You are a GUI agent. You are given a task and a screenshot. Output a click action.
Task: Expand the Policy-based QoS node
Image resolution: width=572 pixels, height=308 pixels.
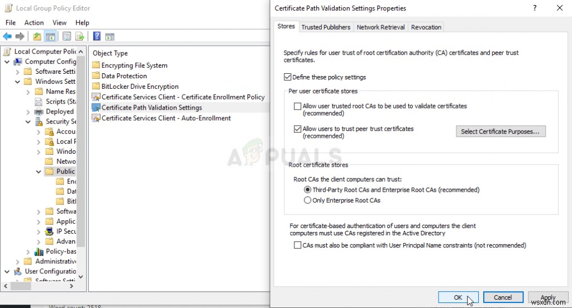pos(28,252)
